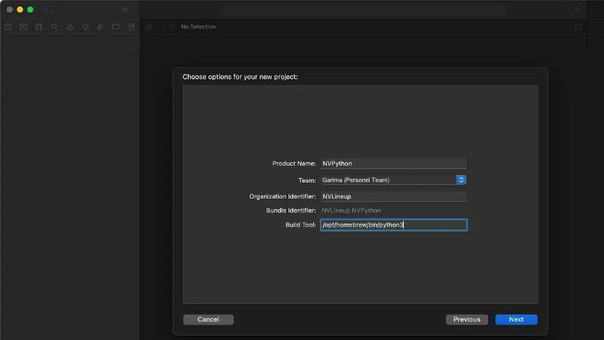Open the Project navigator folder icon

tap(8, 27)
